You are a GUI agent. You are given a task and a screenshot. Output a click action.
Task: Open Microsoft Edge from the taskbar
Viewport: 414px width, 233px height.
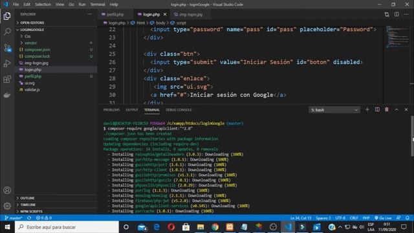click(x=157, y=227)
